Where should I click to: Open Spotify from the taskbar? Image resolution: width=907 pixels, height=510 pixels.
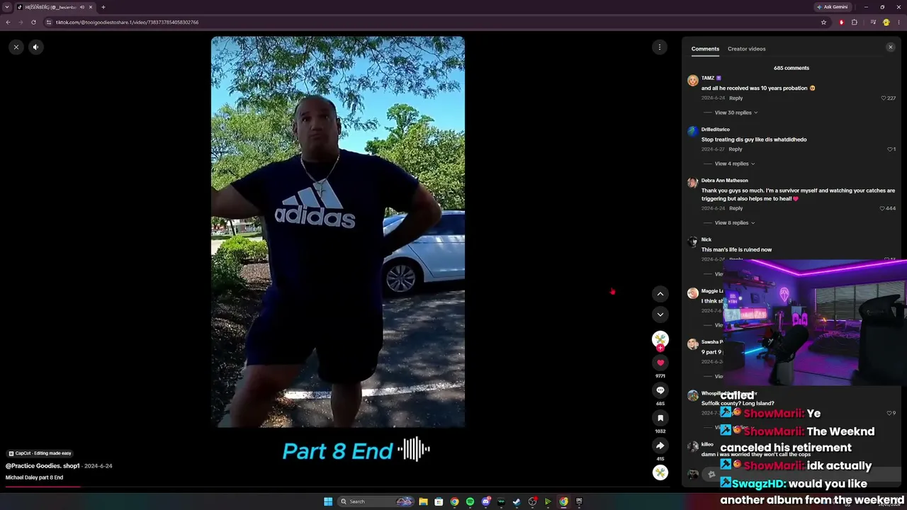click(x=470, y=501)
